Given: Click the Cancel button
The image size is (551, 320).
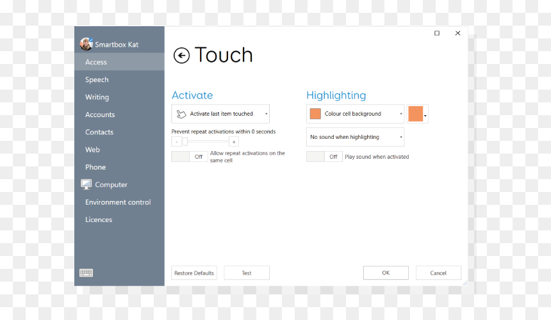Looking at the screenshot, I should (x=438, y=273).
